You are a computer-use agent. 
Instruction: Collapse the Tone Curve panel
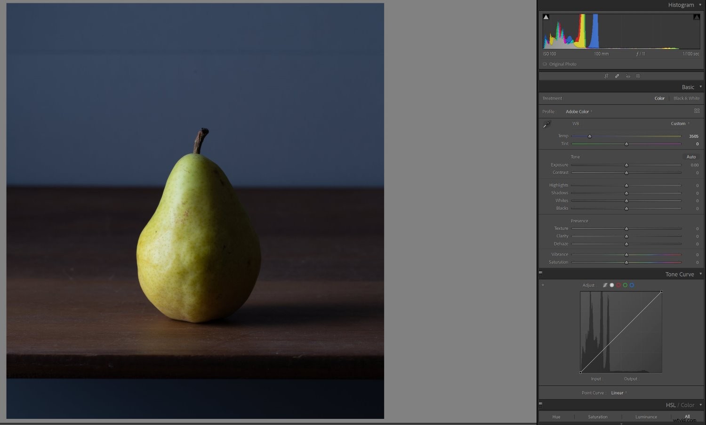coord(701,274)
